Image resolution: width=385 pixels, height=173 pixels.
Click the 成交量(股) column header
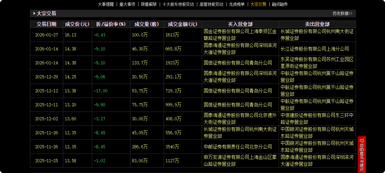pos(147,24)
